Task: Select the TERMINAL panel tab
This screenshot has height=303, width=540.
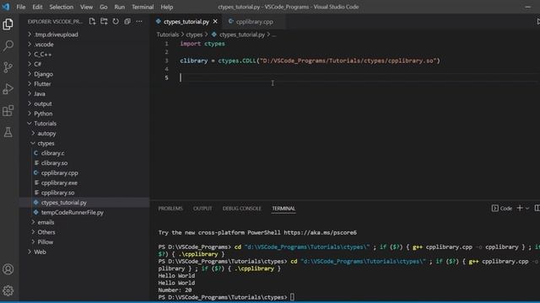Action: tap(283, 209)
